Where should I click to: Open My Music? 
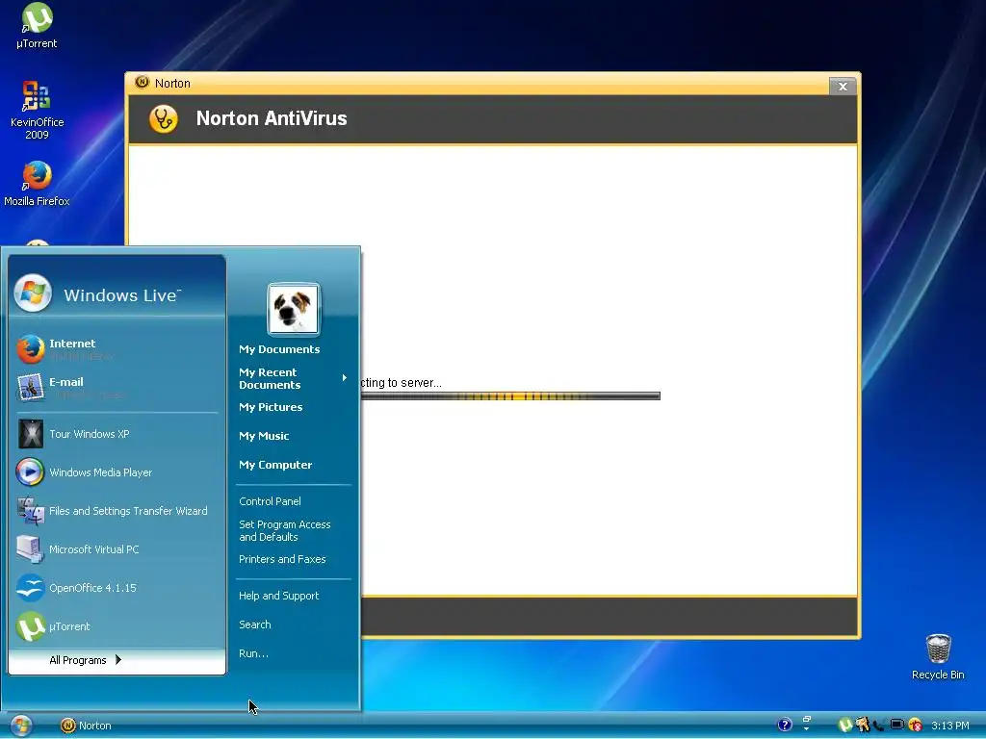[x=264, y=436]
